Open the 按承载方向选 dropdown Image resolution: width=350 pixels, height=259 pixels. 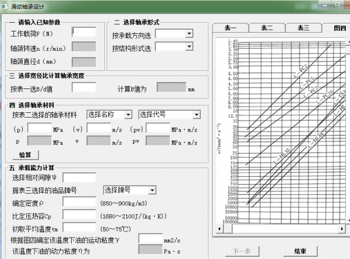(x=189, y=34)
